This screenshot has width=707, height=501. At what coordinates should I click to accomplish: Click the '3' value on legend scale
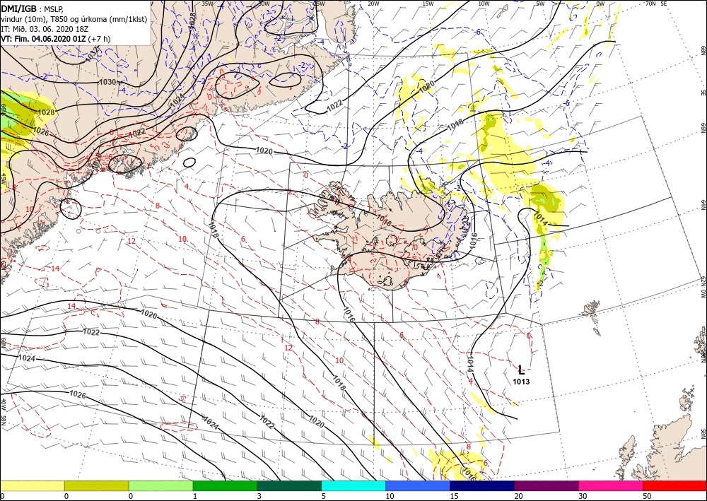[259, 497]
